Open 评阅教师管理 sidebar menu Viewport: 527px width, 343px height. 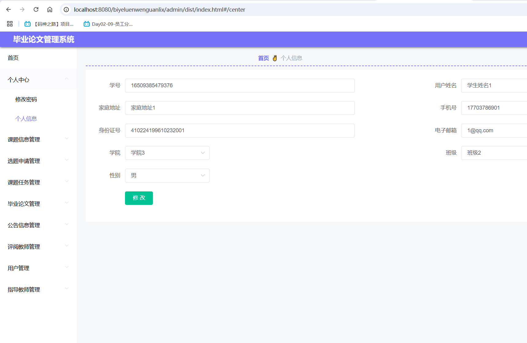pos(38,247)
